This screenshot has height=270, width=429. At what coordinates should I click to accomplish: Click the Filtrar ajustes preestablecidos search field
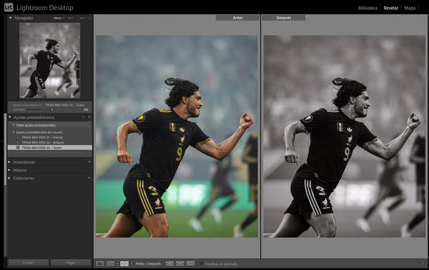click(50, 125)
